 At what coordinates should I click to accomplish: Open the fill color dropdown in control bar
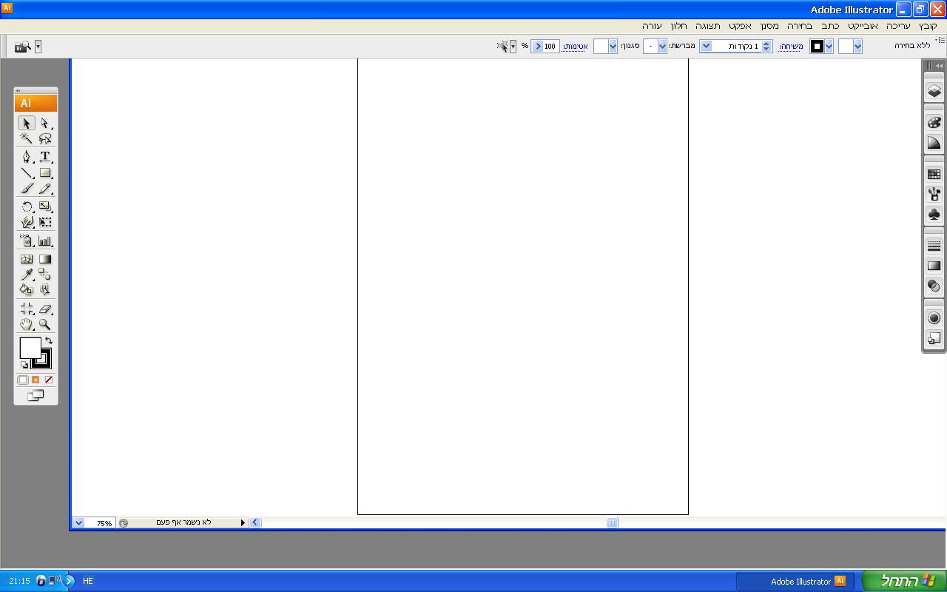click(x=857, y=46)
